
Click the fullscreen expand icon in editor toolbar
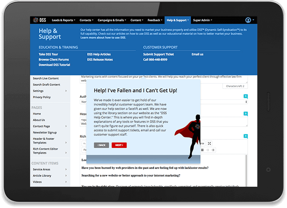[x=209, y=143]
